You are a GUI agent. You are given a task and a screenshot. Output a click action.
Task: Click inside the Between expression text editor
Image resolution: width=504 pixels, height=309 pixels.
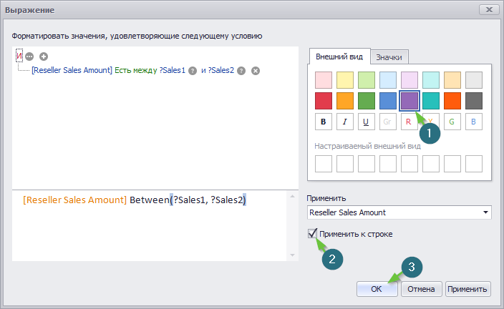click(149, 225)
